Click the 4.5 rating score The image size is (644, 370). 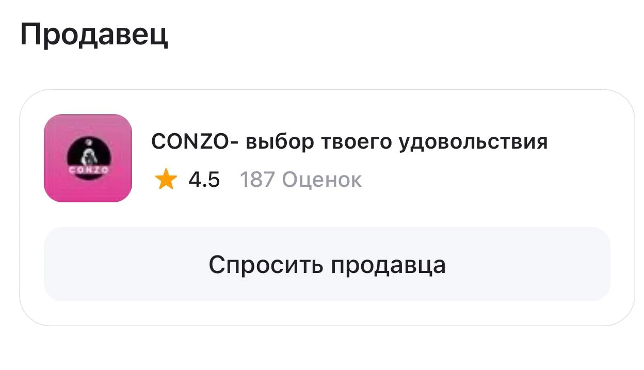[x=204, y=180]
